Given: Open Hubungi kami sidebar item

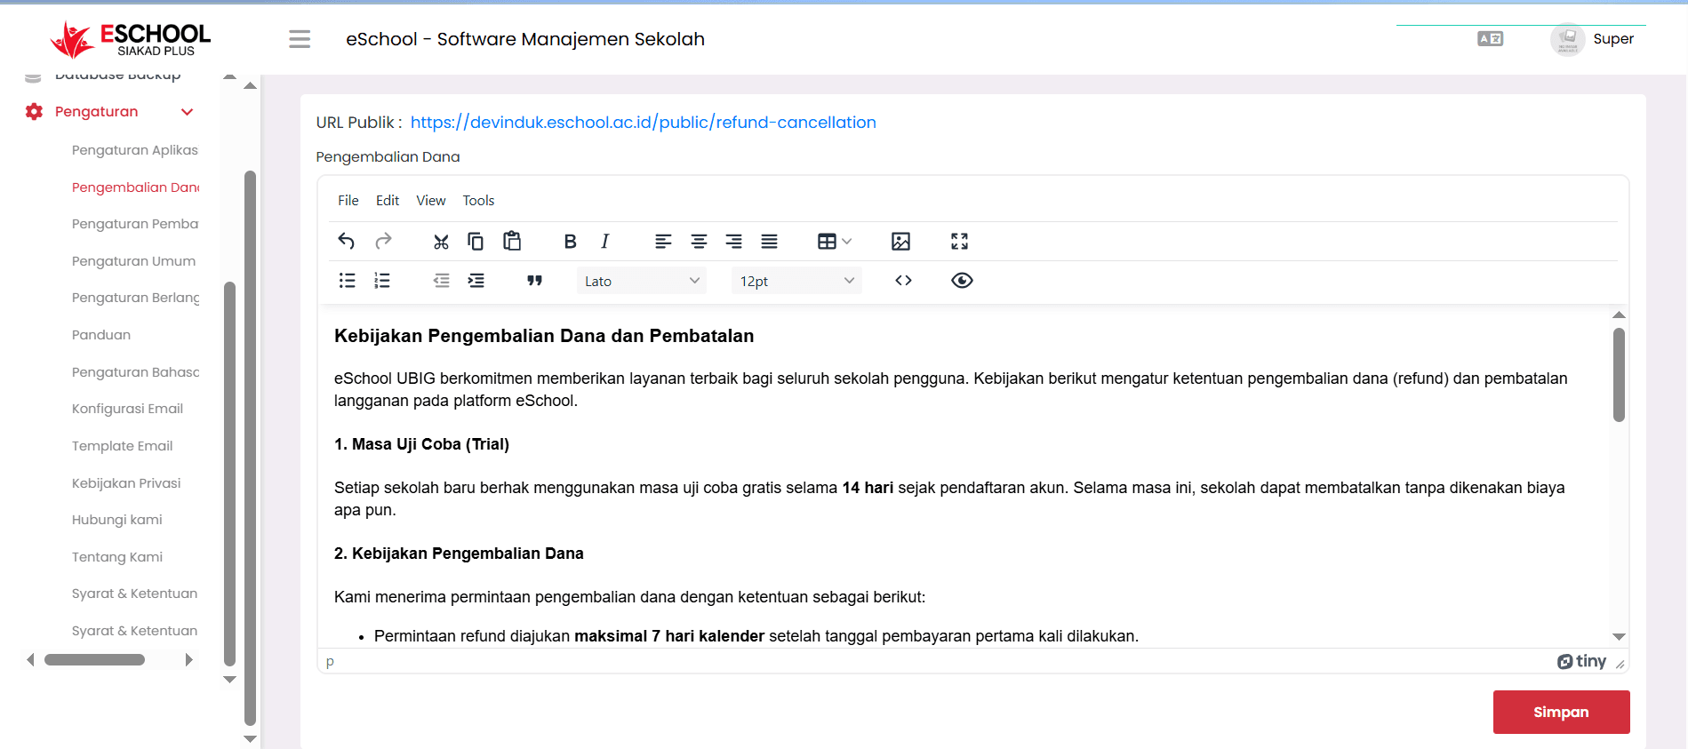Looking at the screenshot, I should click(116, 520).
